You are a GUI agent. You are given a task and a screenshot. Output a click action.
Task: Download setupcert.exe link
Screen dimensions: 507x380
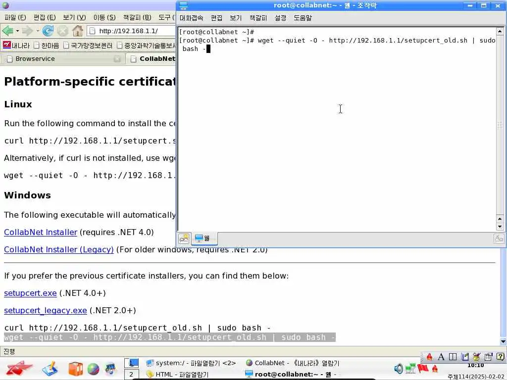pyautogui.click(x=30, y=293)
